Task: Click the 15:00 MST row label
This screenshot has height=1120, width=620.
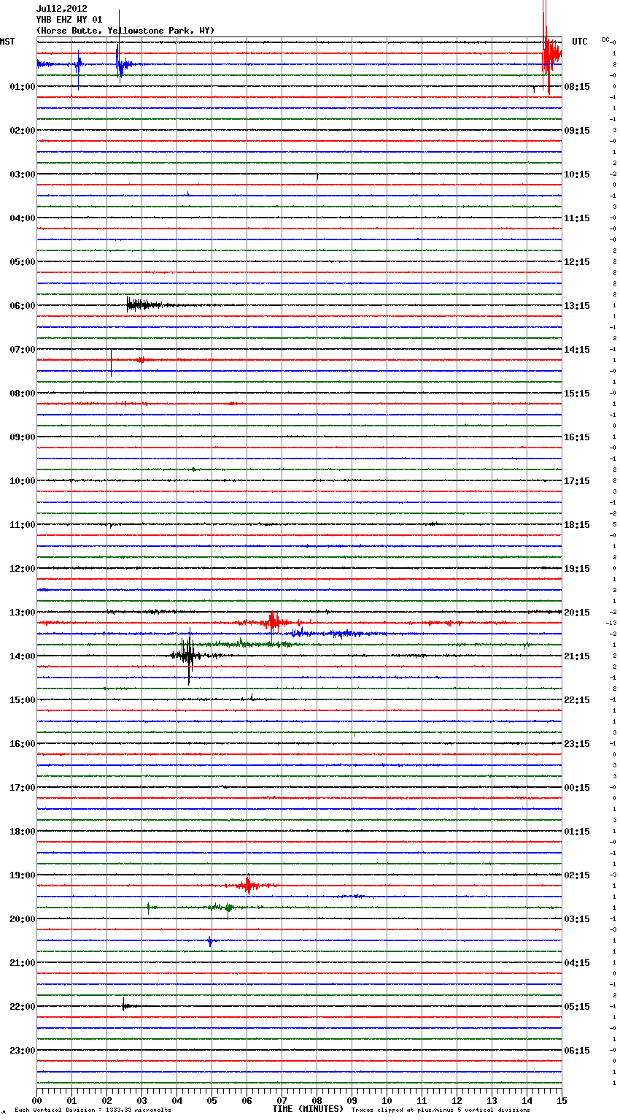Action: point(22,700)
